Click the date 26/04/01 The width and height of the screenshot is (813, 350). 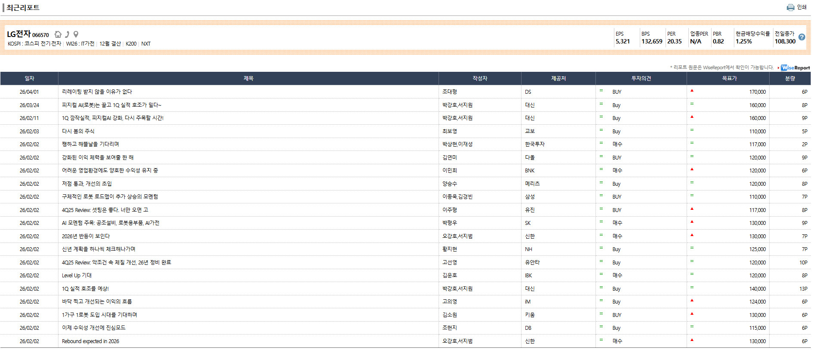[29, 92]
